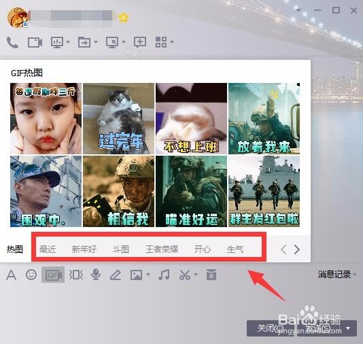Show next GIF categories with right chevron

point(297,250)
